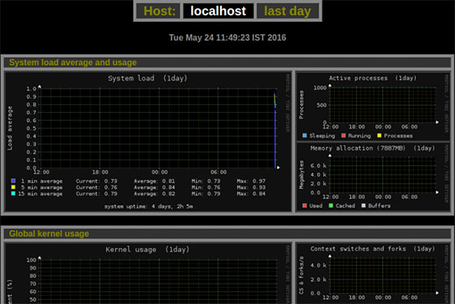Click the cyan 15 min average swatch
The width and height of the screenshot is (455, 304).
pos(13,193)
